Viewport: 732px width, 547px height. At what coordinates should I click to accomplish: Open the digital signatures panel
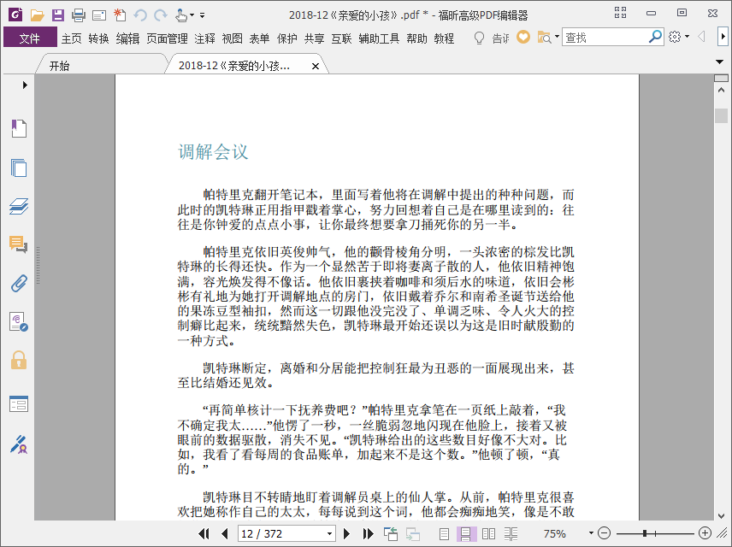coord(19,321)
